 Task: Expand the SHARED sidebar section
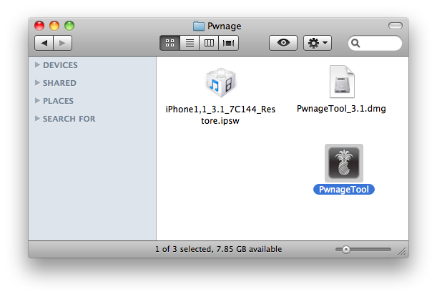[x=37, y=82]
